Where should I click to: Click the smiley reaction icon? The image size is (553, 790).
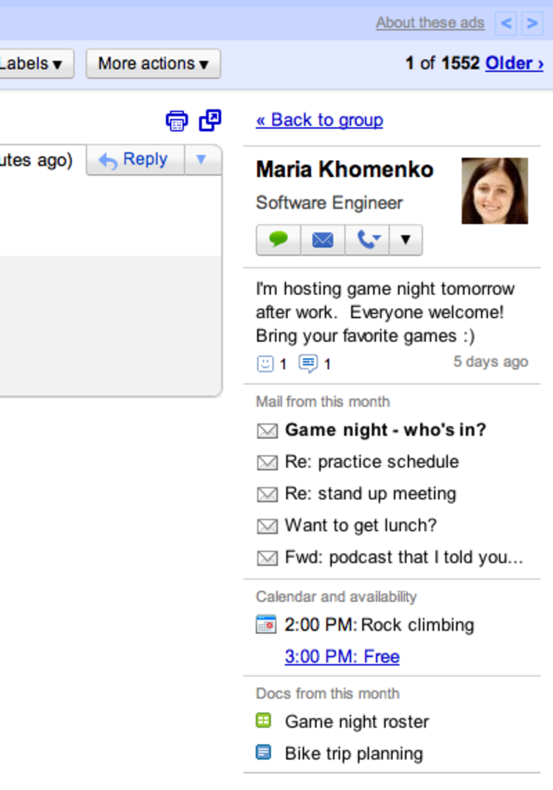[x=265, y=364]
